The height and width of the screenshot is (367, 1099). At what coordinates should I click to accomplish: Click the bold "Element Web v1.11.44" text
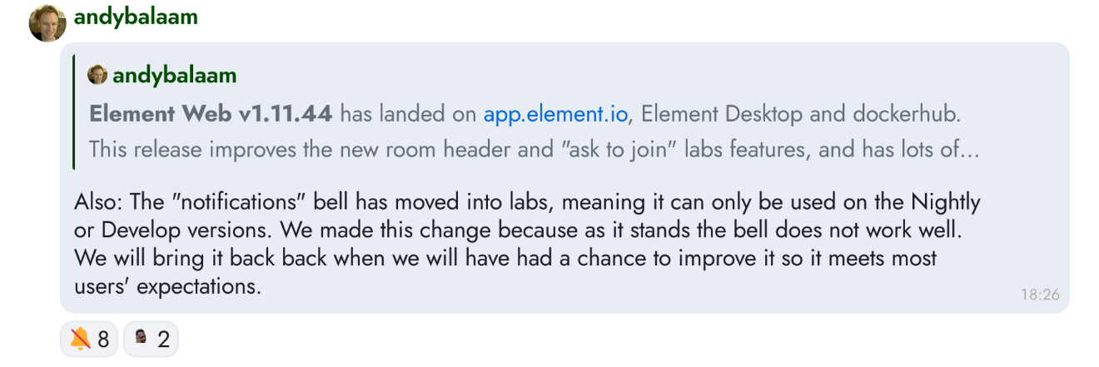pyautogui.click(x=211, y=114)
